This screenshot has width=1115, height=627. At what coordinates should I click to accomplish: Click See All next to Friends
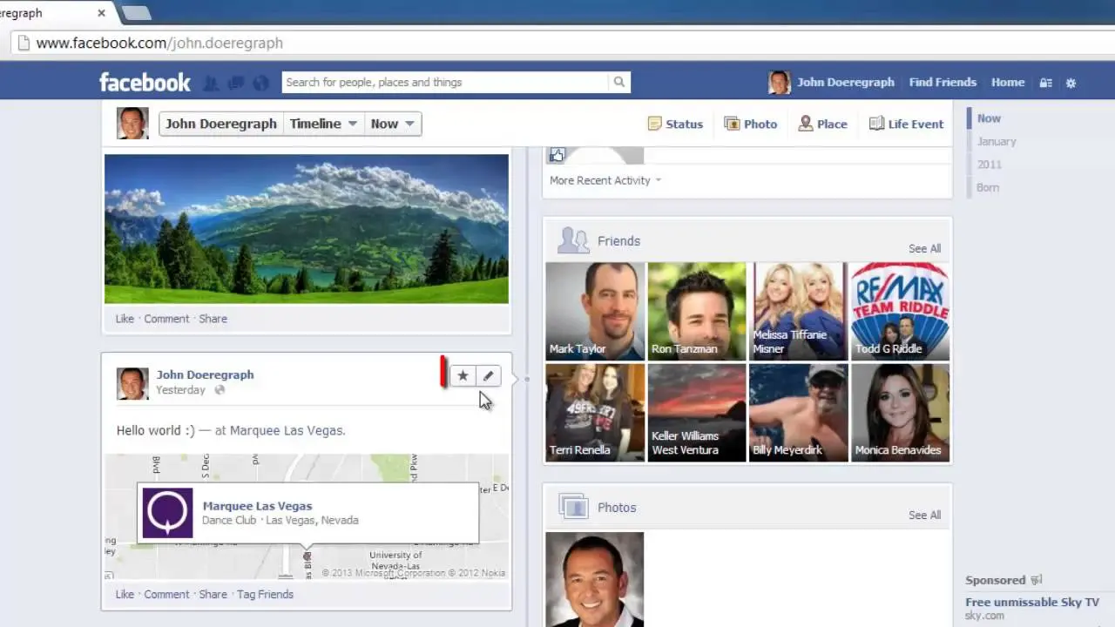(x=924, y=248)
